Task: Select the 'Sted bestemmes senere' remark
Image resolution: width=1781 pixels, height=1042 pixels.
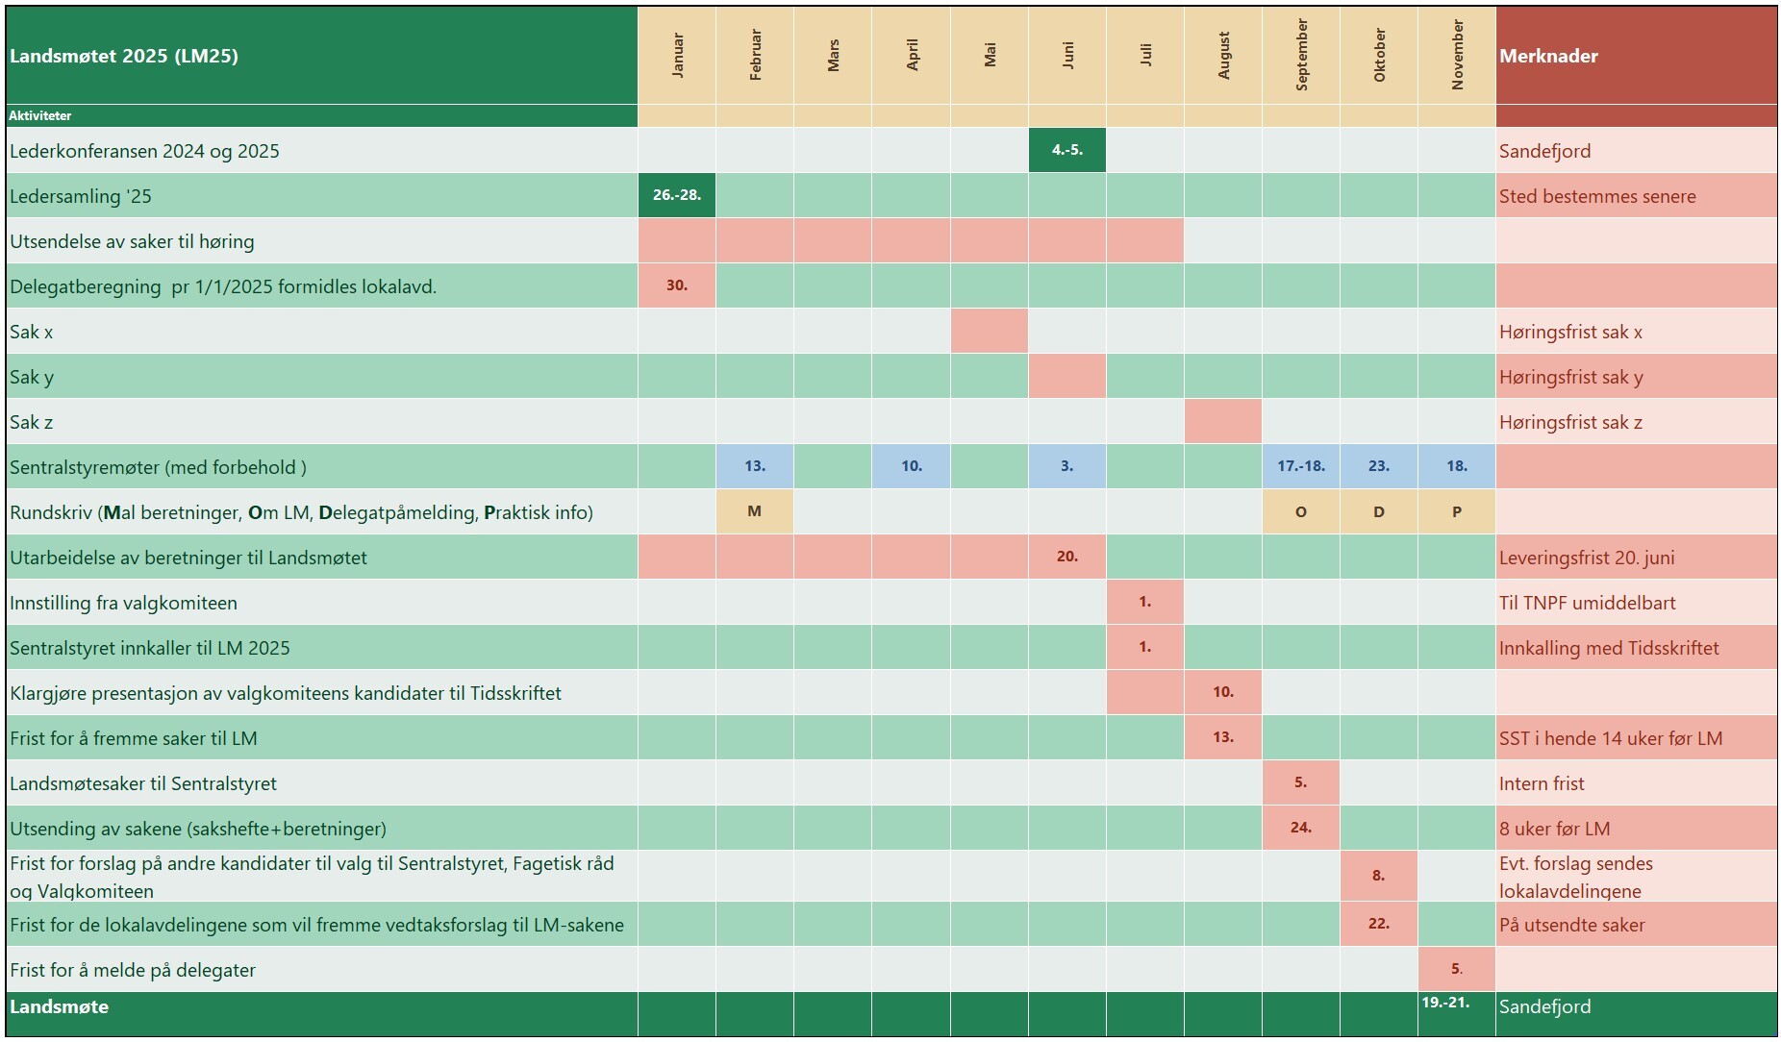Action: (x=1597, y=196)
